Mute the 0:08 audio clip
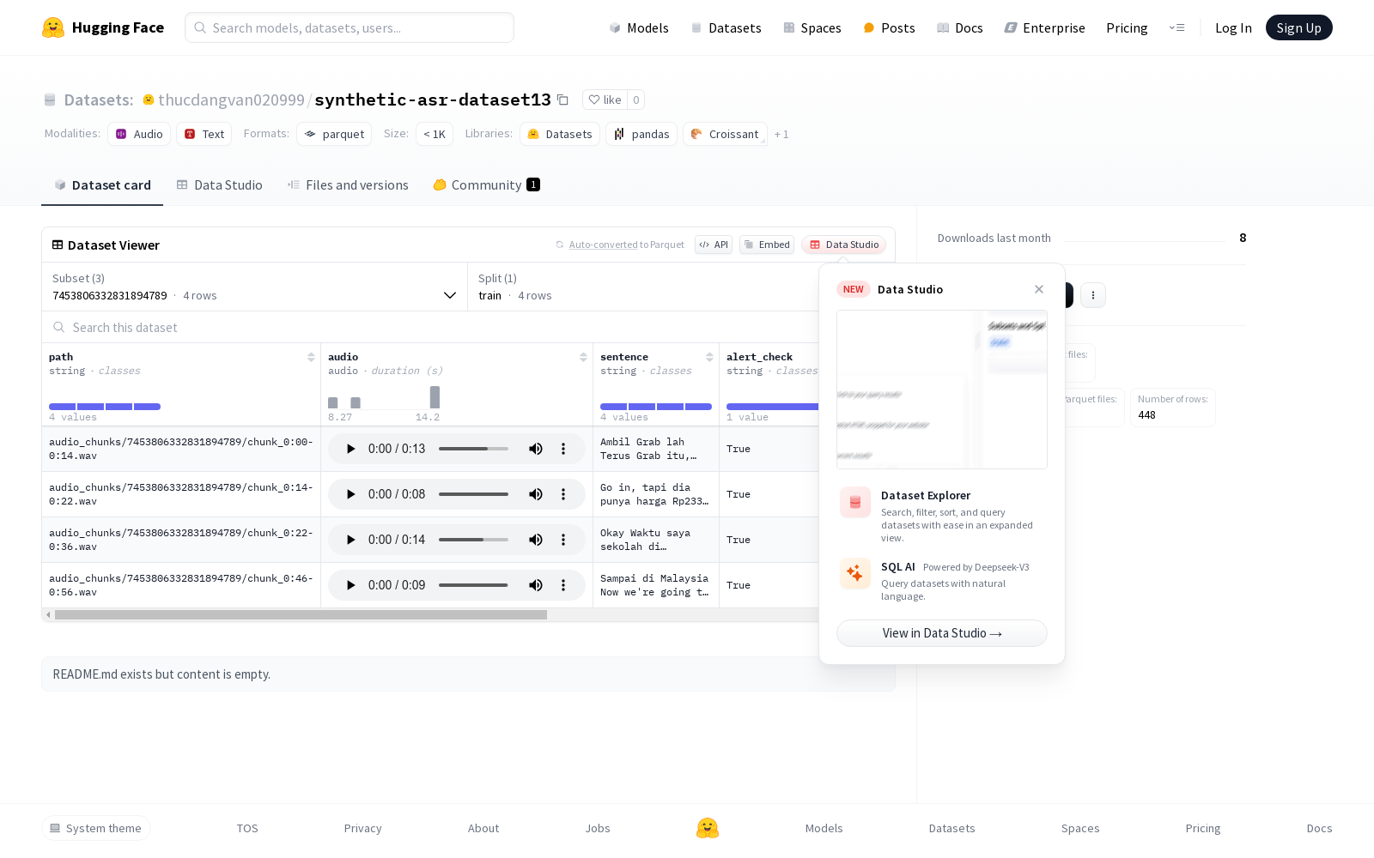The width and height of the screenshot is (1374, 858). tap(536, 494)
